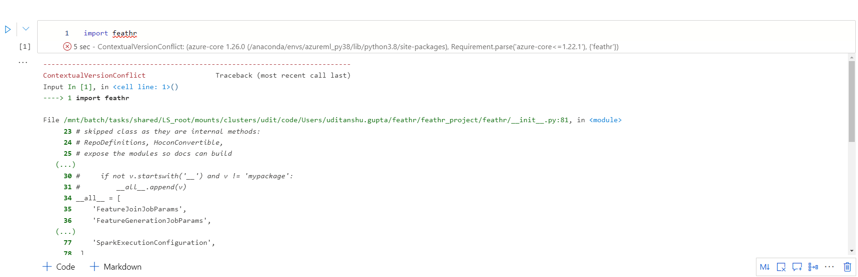Open Gather cells tool
Viewport: 858px width, 277px height.
click(813, 267)
